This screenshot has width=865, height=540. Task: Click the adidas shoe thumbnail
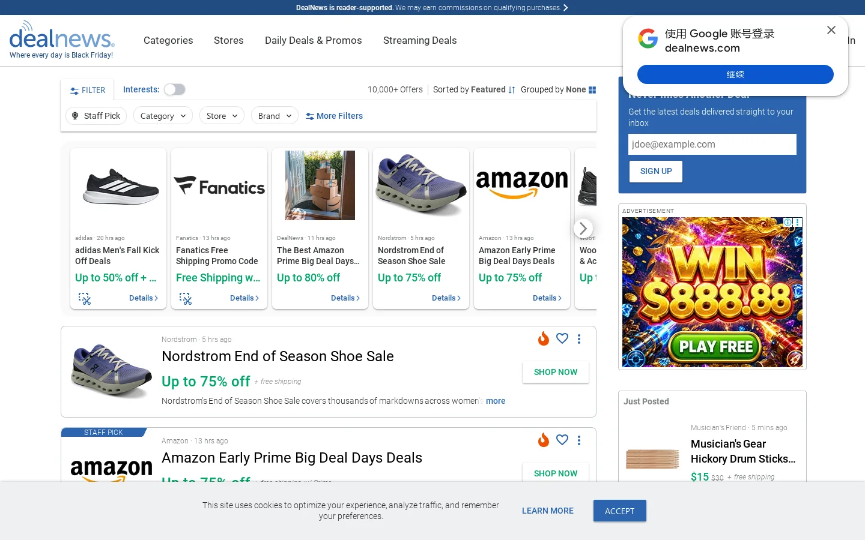click(x=121, y=187)
